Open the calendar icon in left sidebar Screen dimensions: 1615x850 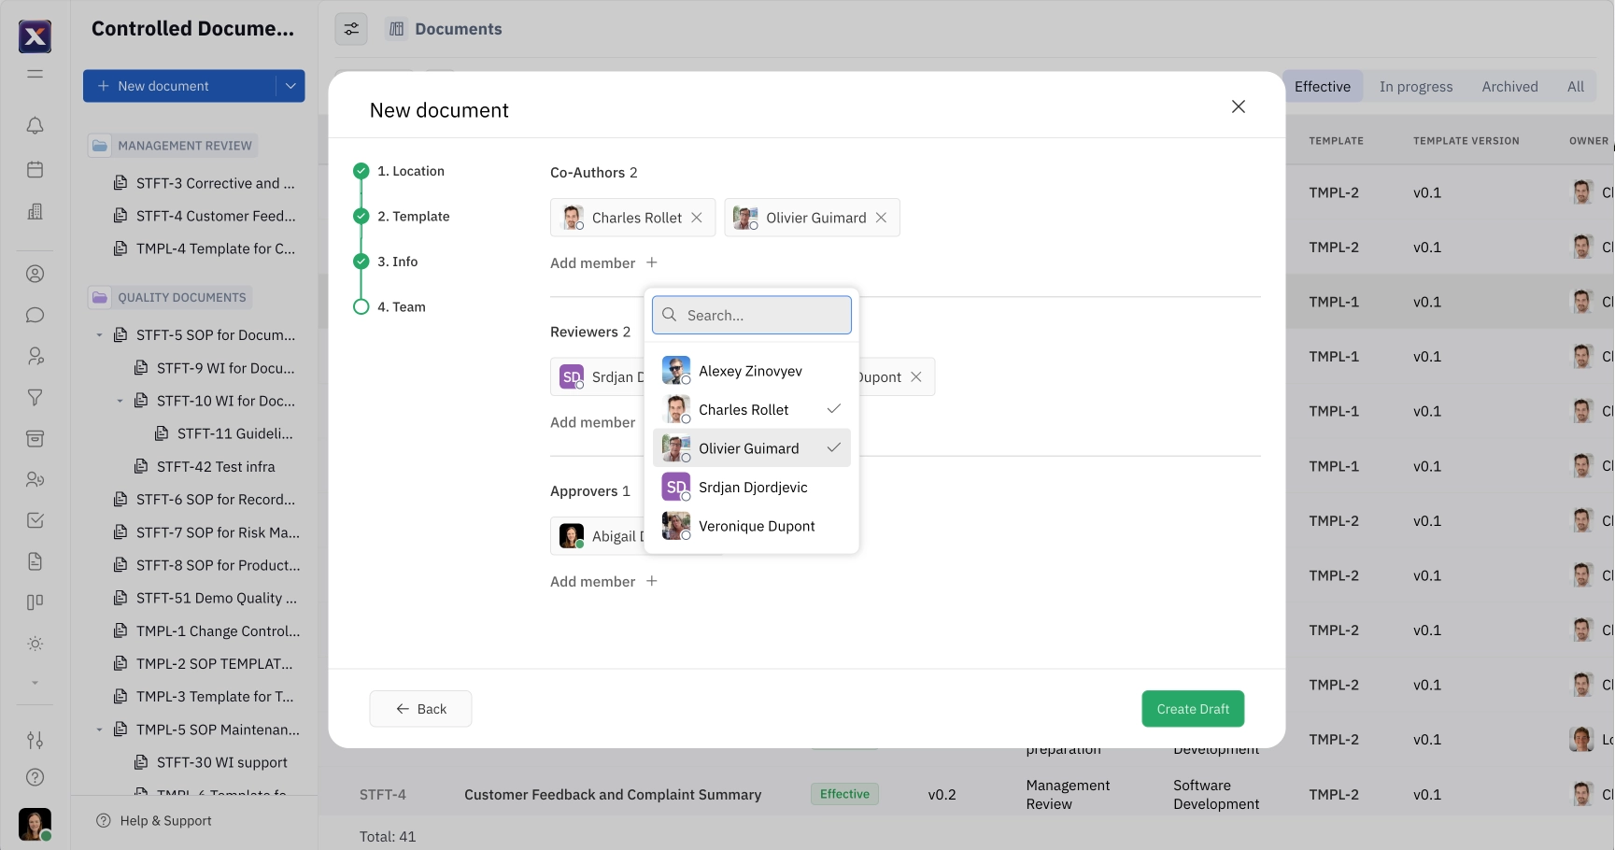(35, 169)
